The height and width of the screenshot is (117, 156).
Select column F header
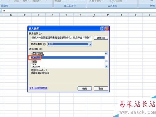[39, 15]
